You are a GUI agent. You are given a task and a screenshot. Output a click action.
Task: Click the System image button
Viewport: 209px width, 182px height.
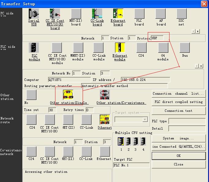(x=178, y=138)
